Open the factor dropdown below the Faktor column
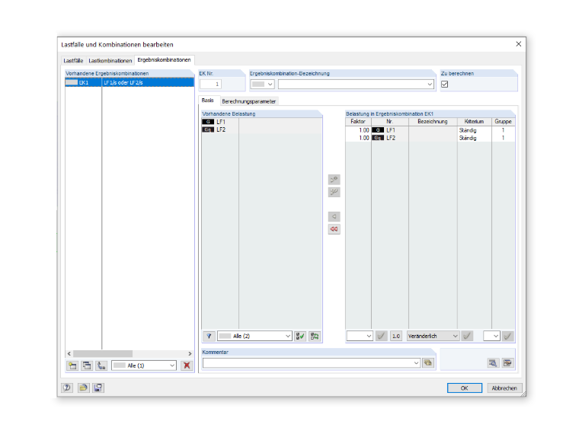 click(x=360, y=337)
